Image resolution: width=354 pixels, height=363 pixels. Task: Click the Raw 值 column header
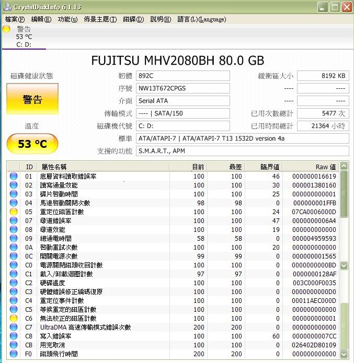311,167
